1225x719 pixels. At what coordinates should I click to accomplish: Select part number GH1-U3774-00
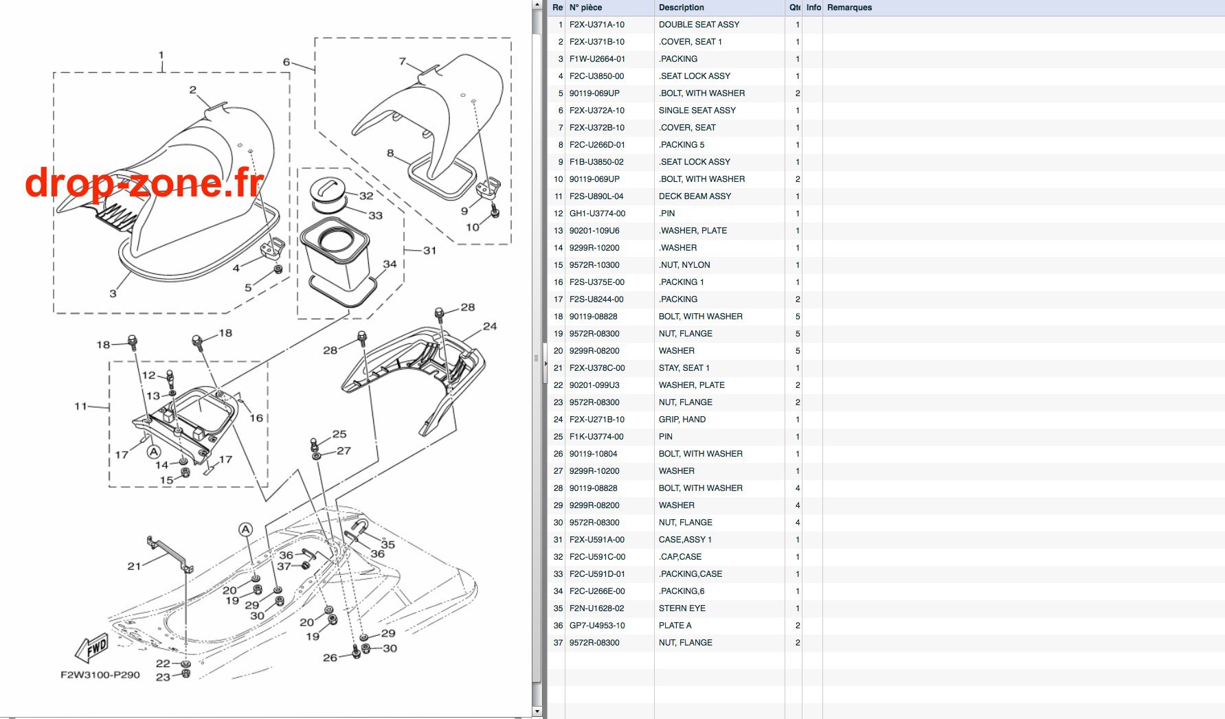597,214
